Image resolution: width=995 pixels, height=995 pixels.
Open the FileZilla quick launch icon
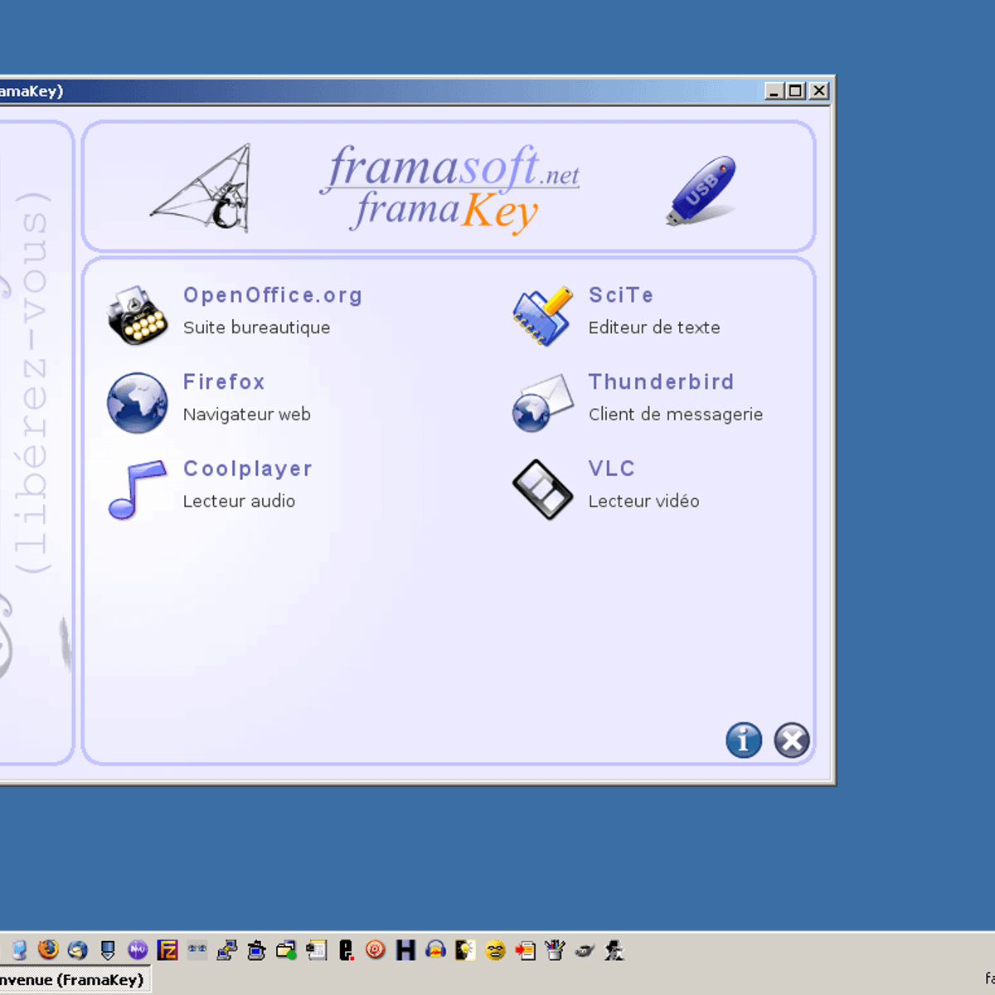[x=167, y=949]
